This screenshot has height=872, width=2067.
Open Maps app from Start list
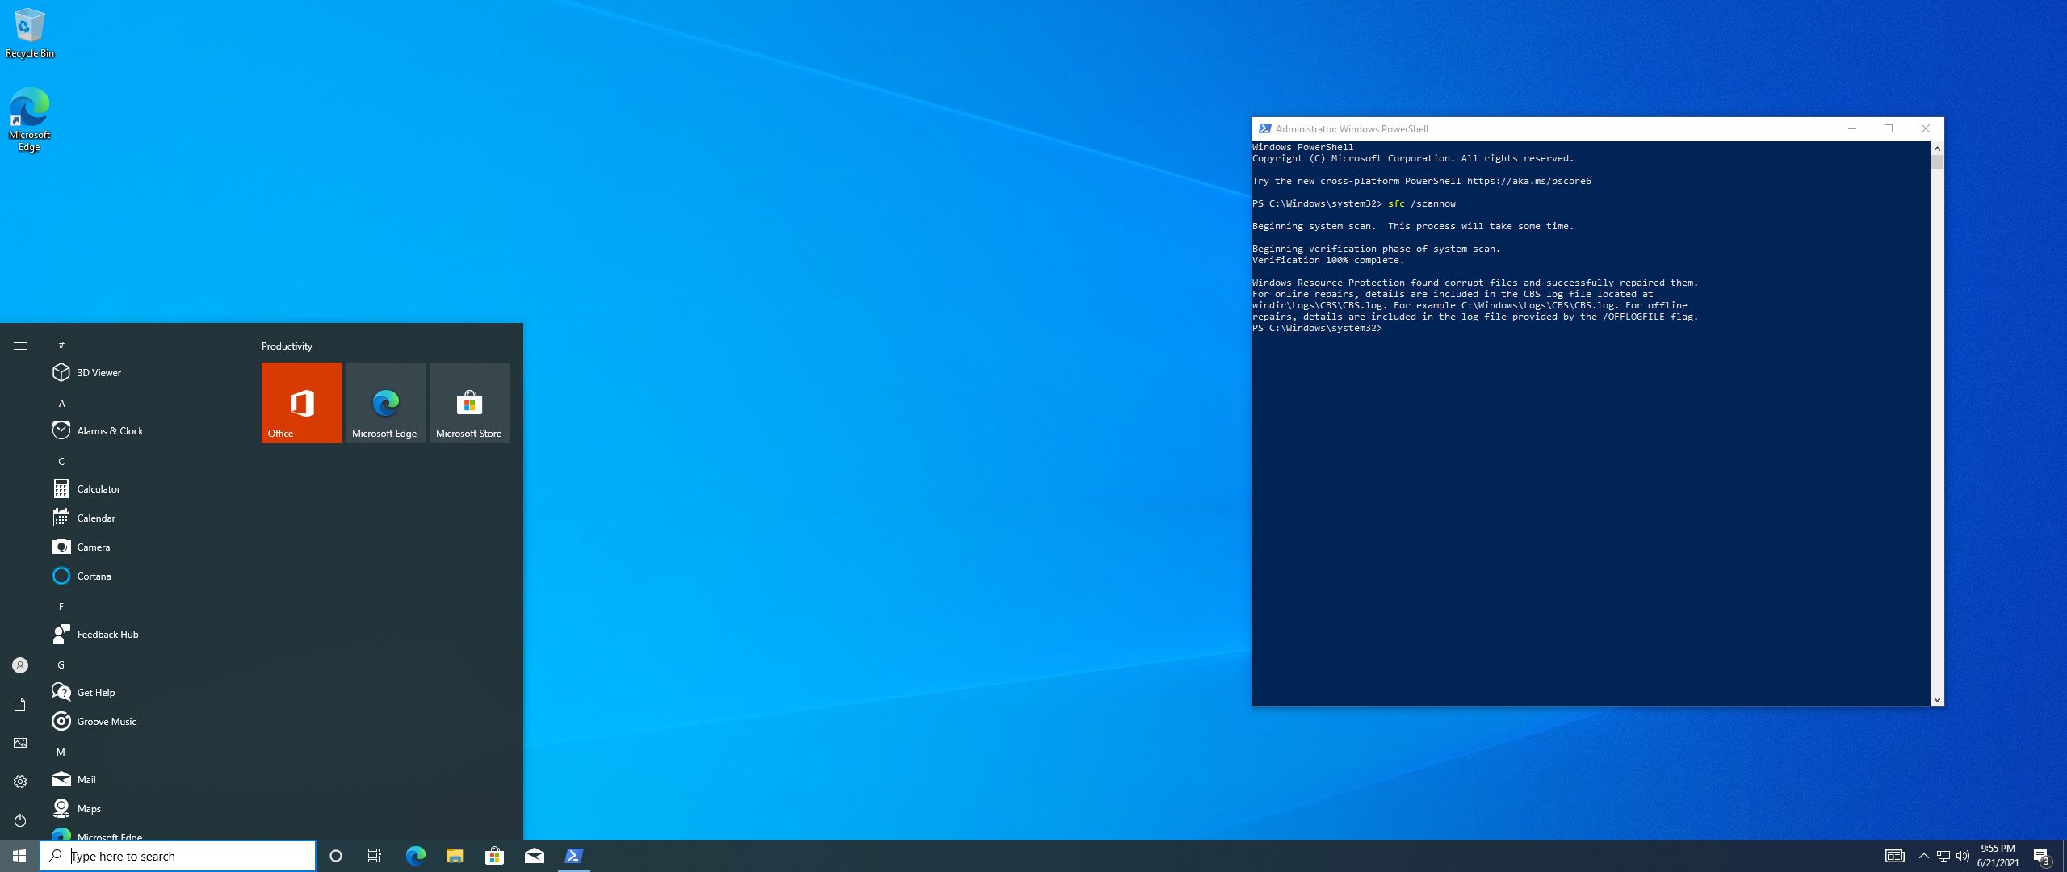coord(147,808)
